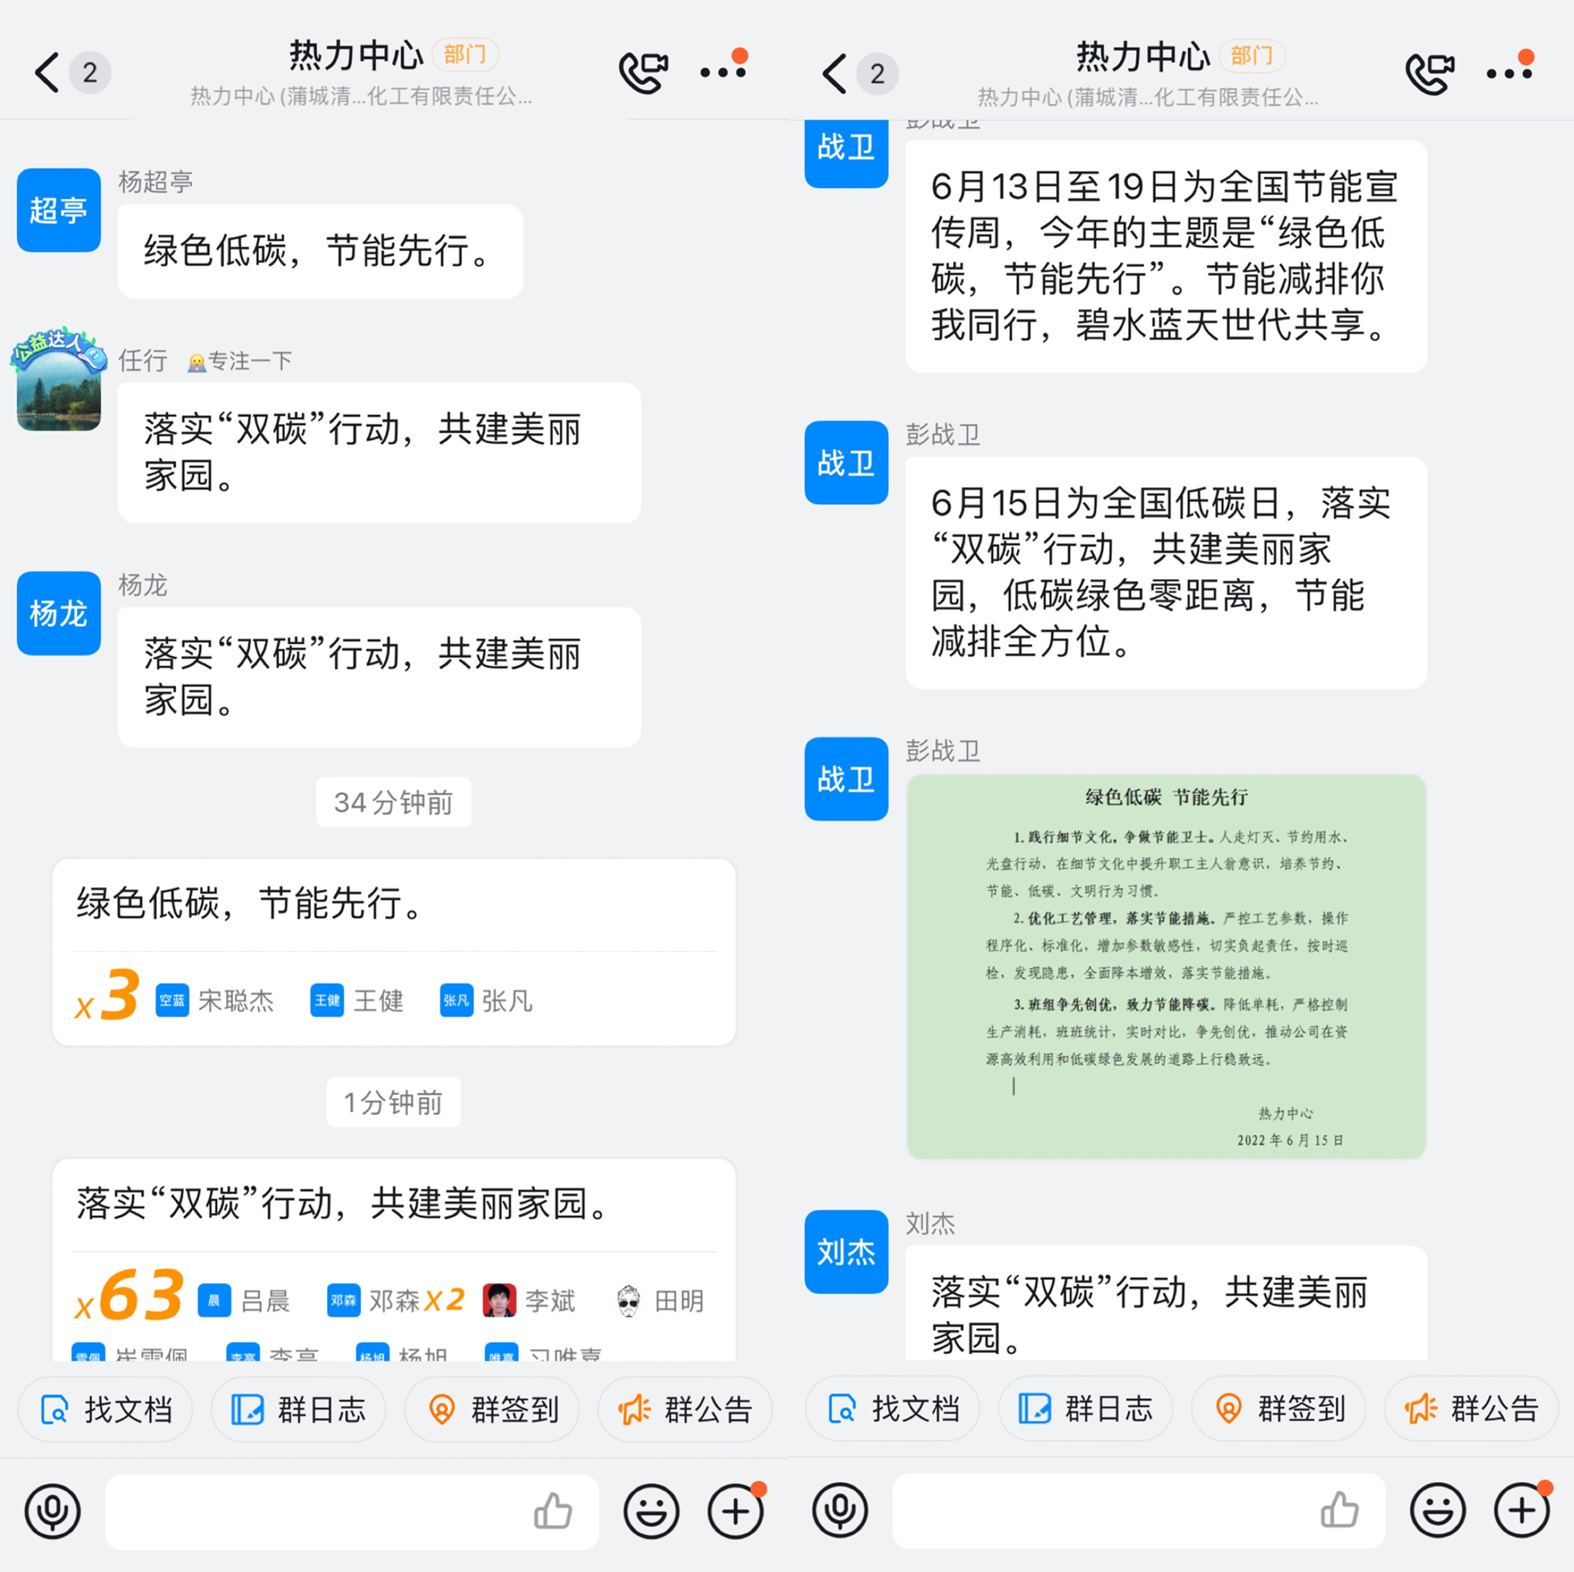Tap the name 王健 in reaction list
This screenshot has height=1572, width=1574.
(x=378, y=1000)
